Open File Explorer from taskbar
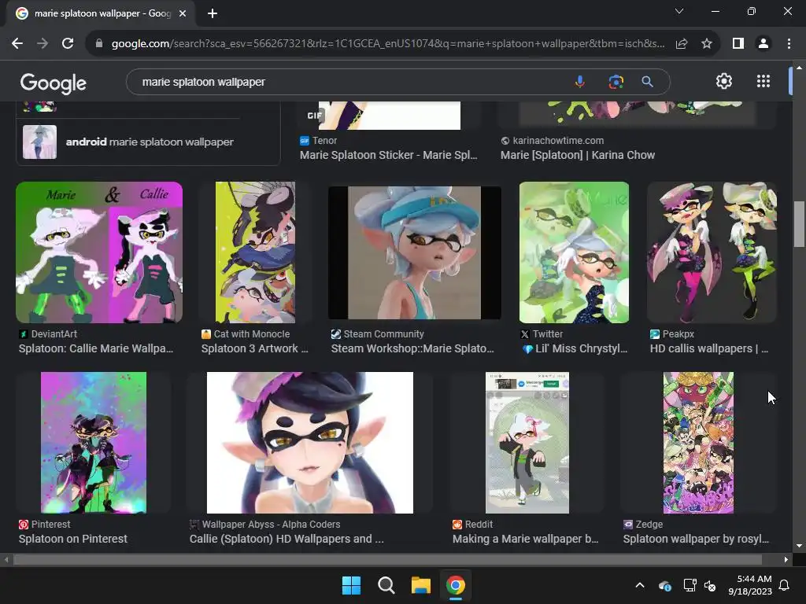 (x=420, y=585)
